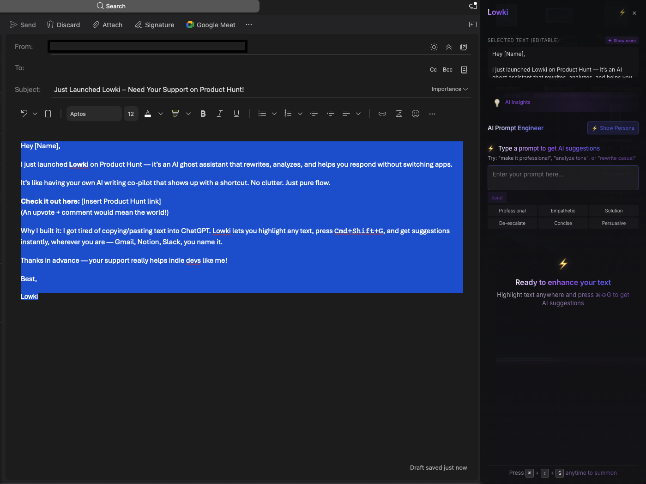Screen dimensions: 646x484
Task: Click "Draft saved just now" status text
Action: click(438, 468)
